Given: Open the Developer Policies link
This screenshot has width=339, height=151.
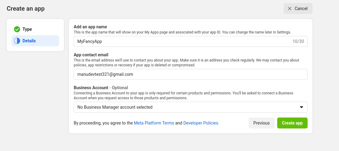Looking at the screenshot, I should pyautogui.click(x=201, y=123).
